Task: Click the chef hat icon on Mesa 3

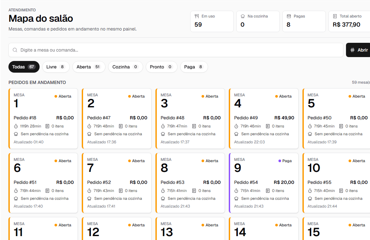Action: 163,134
